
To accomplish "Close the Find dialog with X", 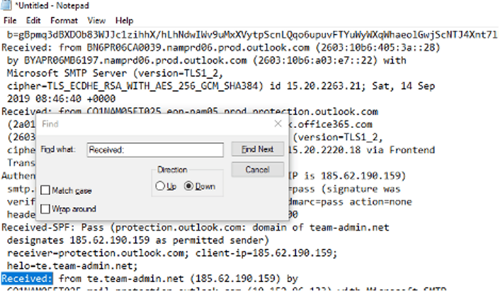I will (278, 124).
